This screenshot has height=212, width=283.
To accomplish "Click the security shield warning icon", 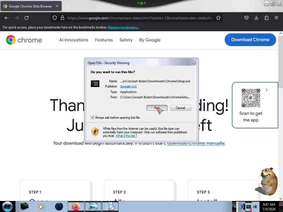I will coord(95,132).
